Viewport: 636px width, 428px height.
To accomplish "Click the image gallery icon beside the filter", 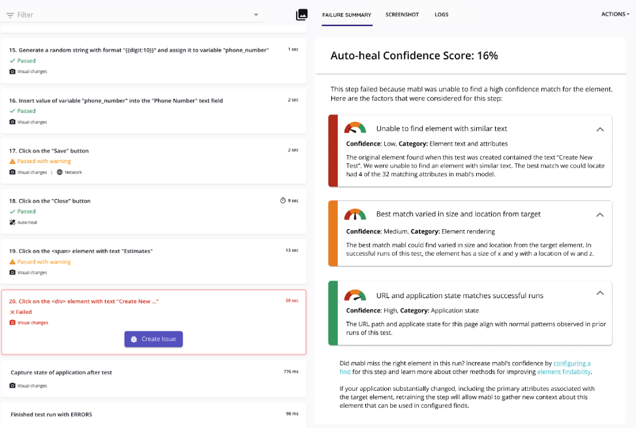I will point(301,14).
